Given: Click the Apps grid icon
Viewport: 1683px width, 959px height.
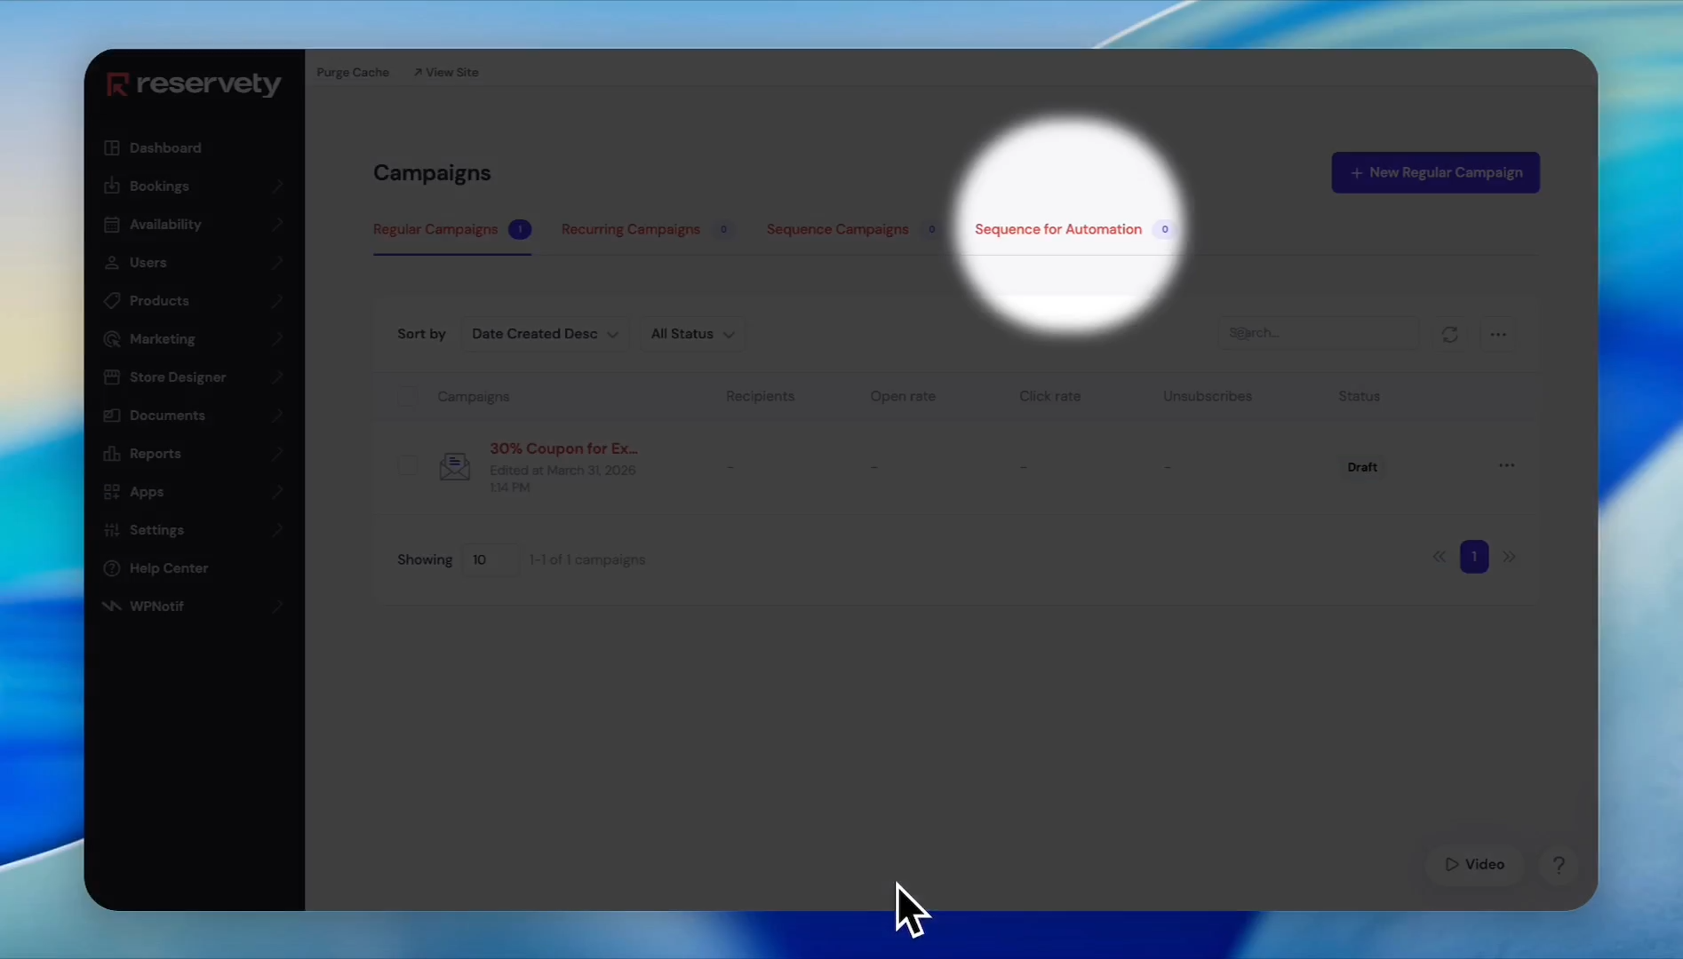Looking at the screenshot, I should [112, 491].
